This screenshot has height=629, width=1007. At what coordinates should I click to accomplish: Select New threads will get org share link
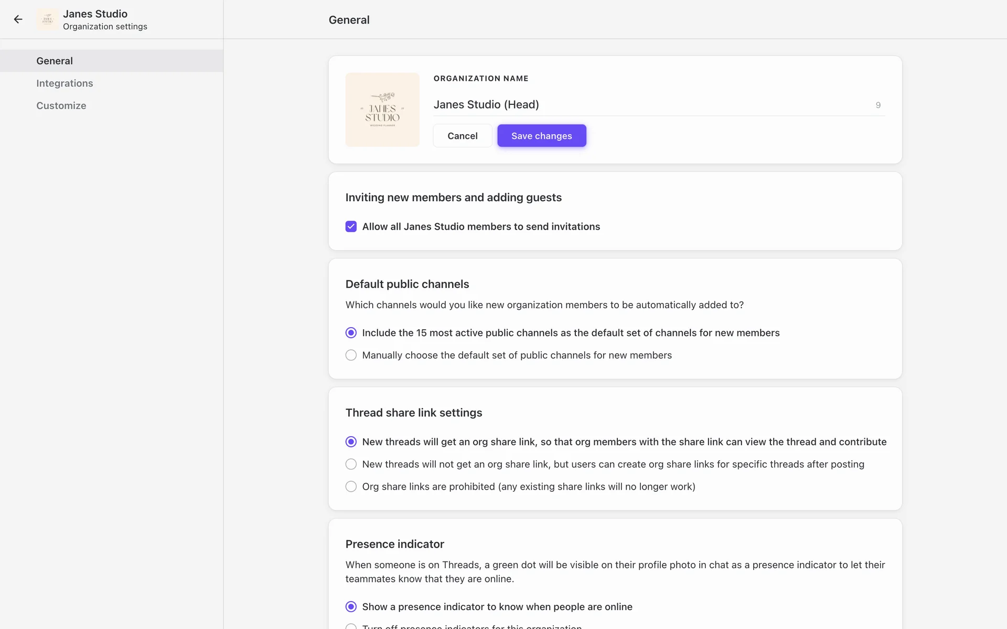351,442
